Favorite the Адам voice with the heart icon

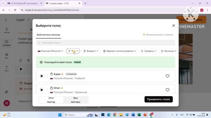coord(167,76)
